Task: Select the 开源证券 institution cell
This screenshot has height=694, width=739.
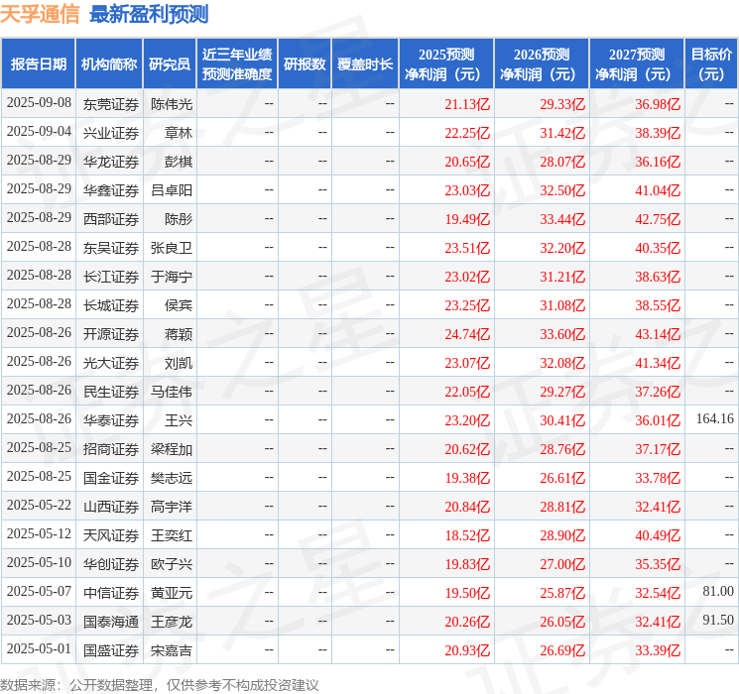Action: (x=111, y=334)
